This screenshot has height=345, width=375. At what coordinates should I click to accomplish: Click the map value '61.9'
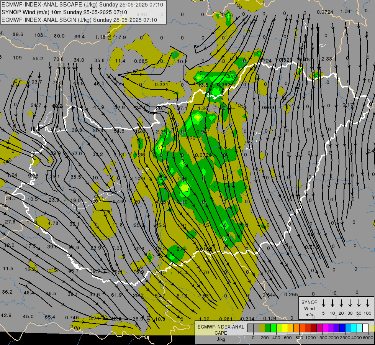pyautogui.click(x=116, y=295)
